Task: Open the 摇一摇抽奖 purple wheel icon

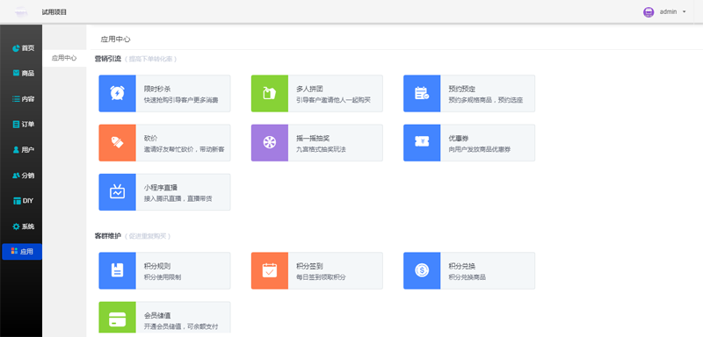Action: click(x=270, y=143)
